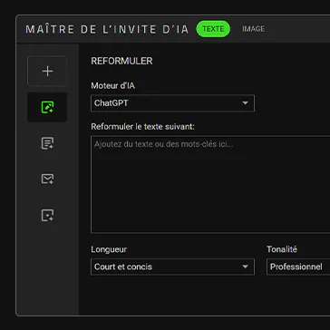Click the REFORMULER heading text
The height and width of the screenshot is (330, 330).
pyautogui.click(x=121, y=61)
